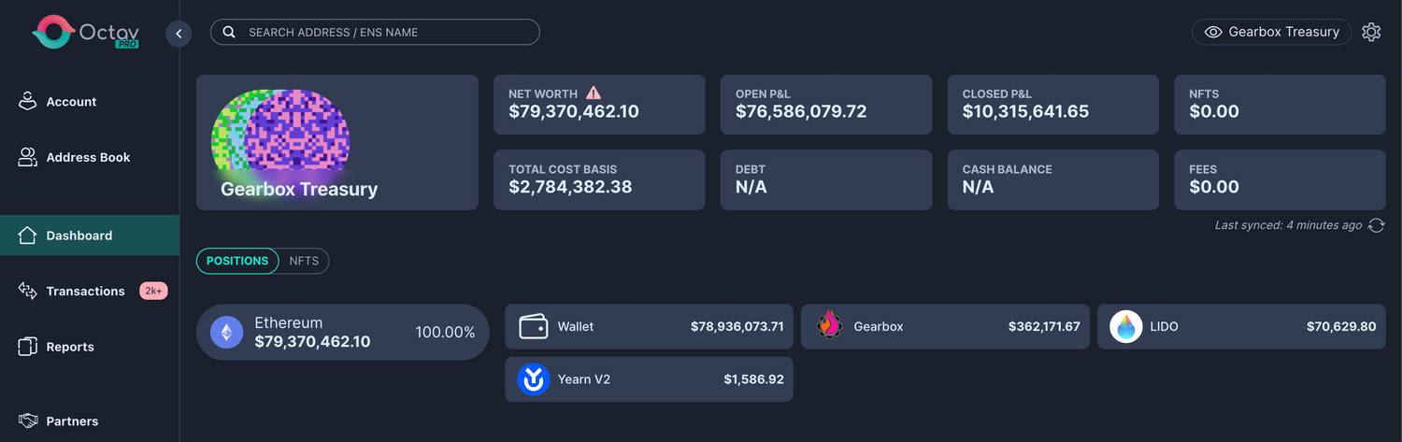Collapse the sidebar with the chevron button
The width and height of the screenshot is (1402, 442).
pos(179,34)
